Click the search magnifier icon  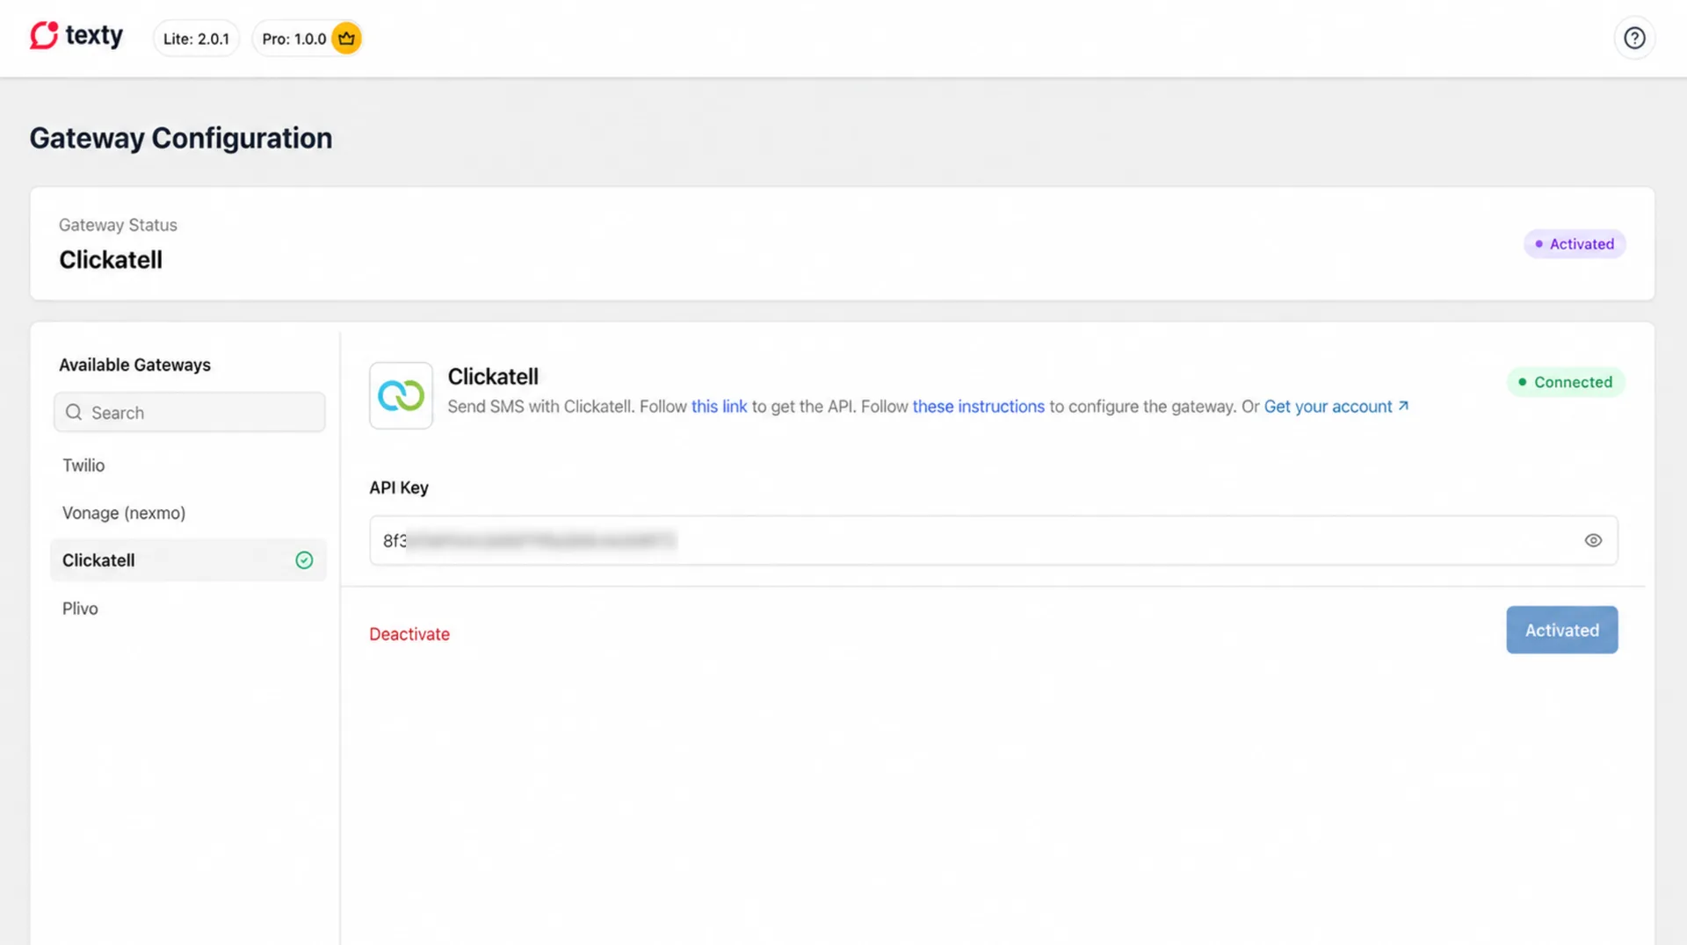pyautogui.click(x=74, y=412)
